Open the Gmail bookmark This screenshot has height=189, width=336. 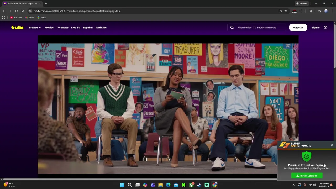pos(29,18)
